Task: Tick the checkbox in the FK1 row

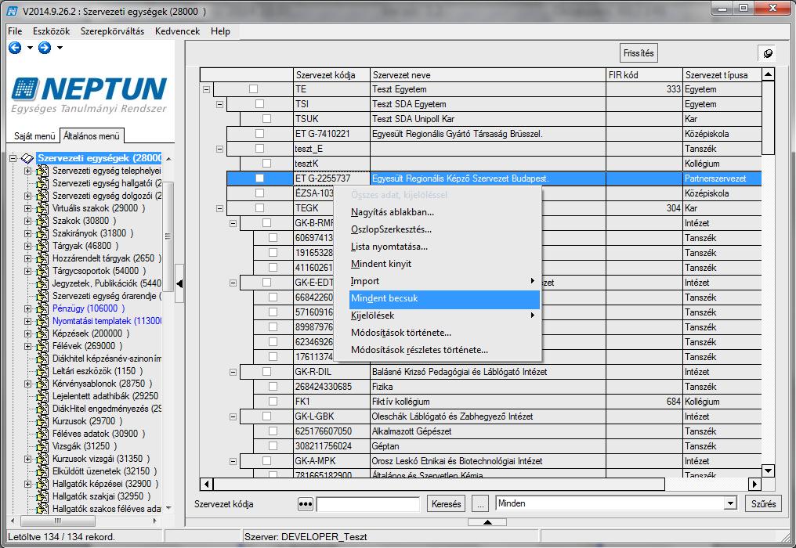Action: pyautogui.click(x=273, y=402)
